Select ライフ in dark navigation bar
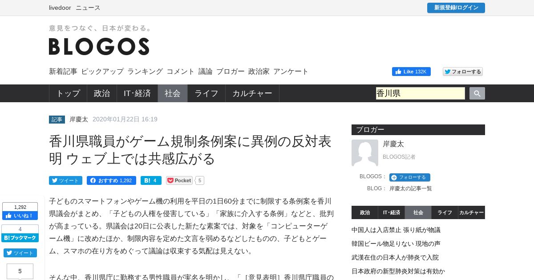Viewport: 534px width, 280px height. click(x=206, y=93)
